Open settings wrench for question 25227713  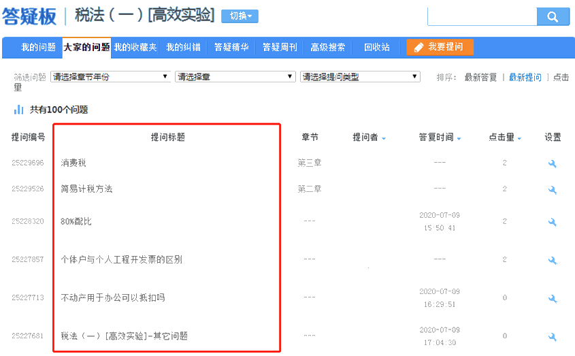point(552,298)
